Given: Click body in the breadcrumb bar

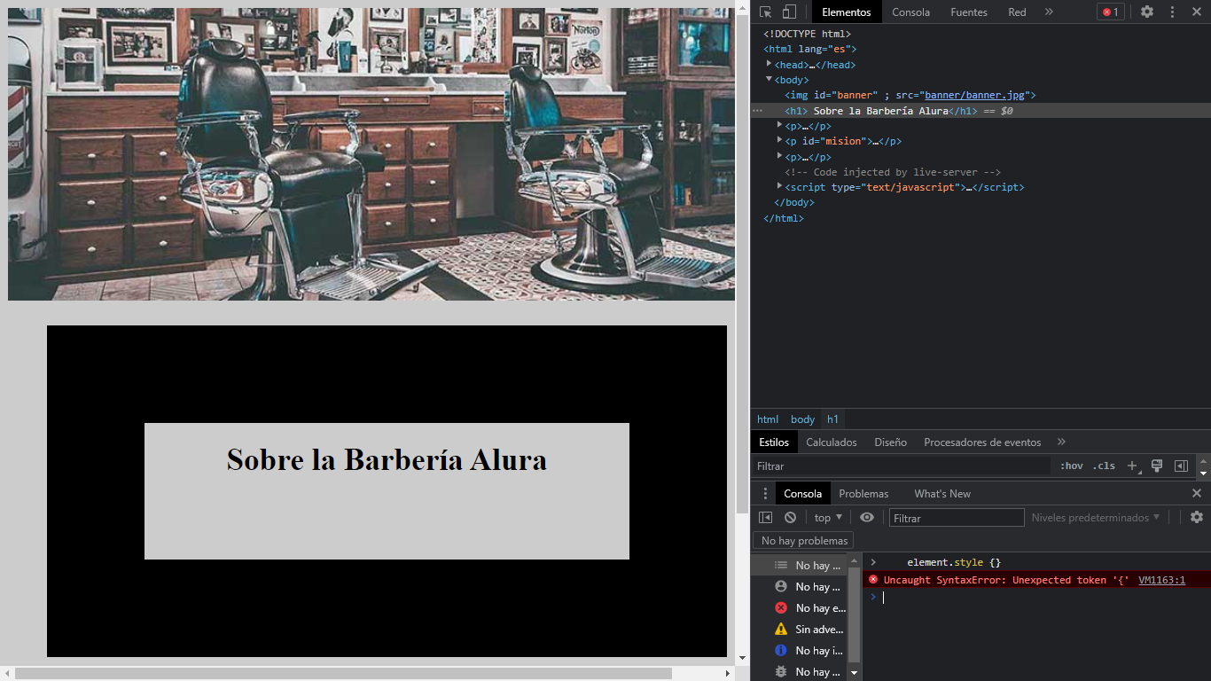Looking at the screenshot, I should click(802, 419).
